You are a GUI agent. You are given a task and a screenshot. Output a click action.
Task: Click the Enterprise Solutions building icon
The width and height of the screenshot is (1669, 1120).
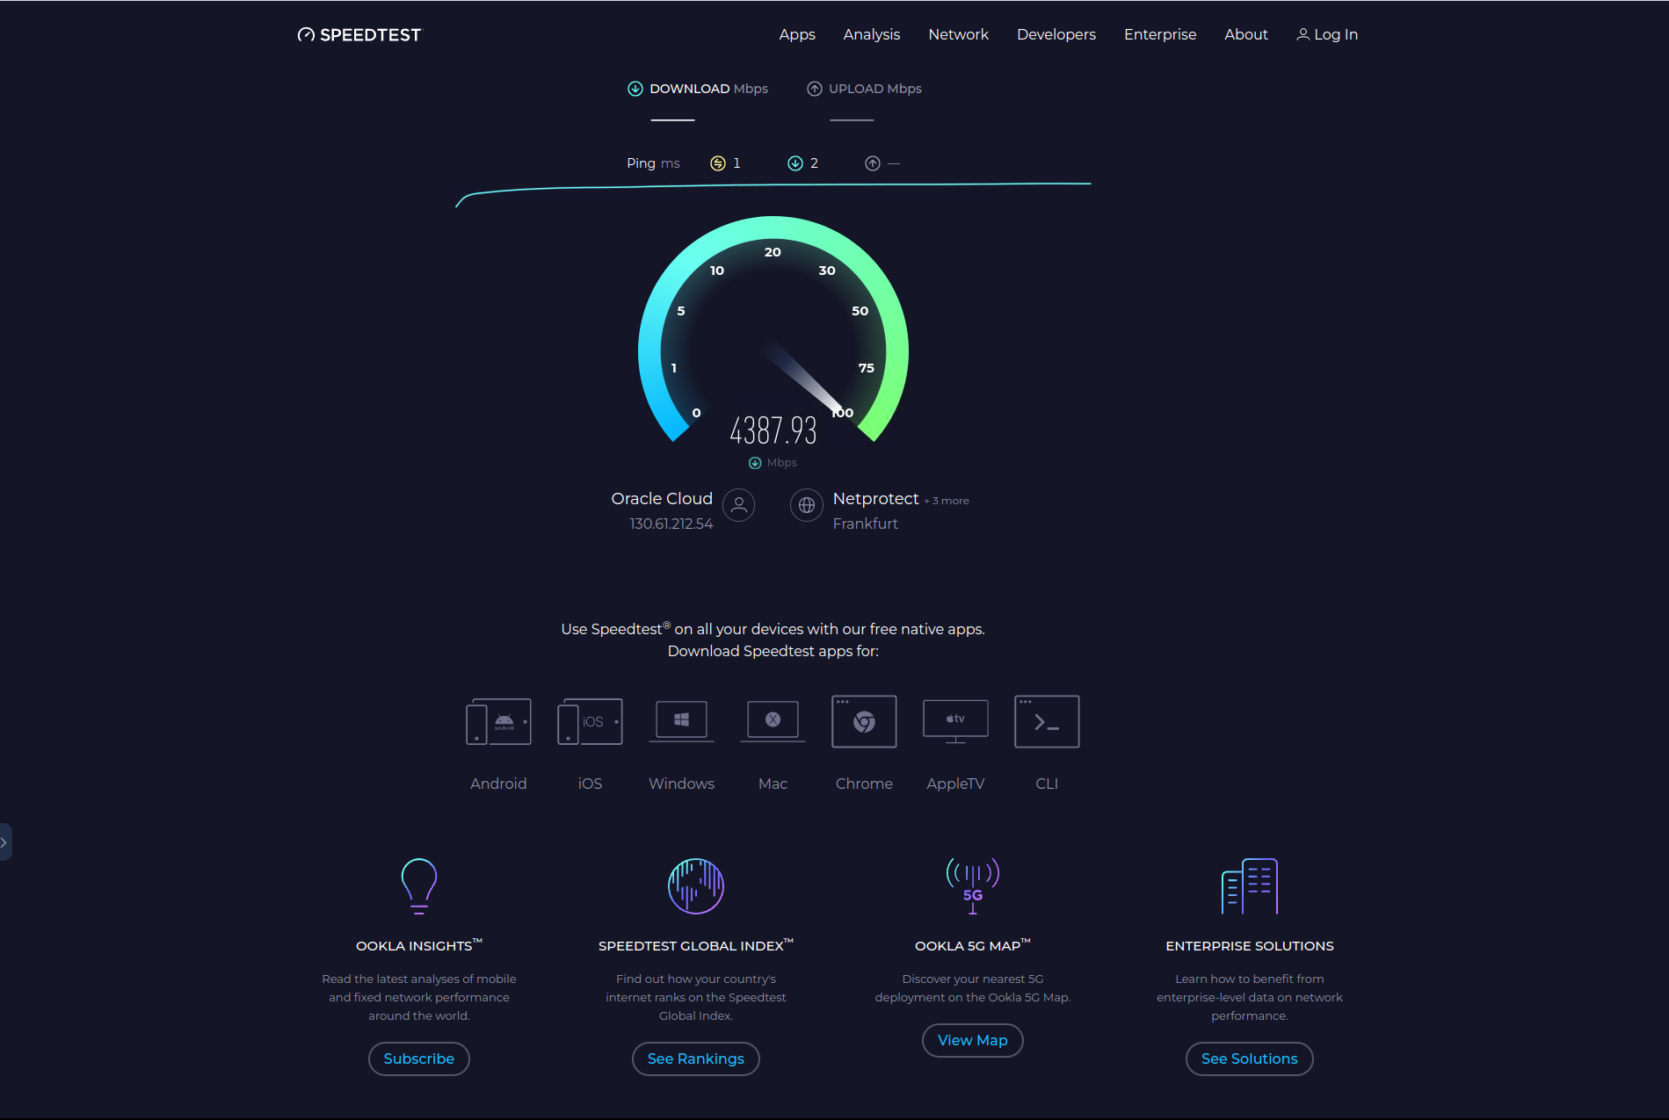pyautogui.click(x=1250, y=886)
